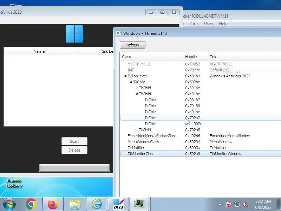Select the TtkMonitorClass row

tap(201, 154)
